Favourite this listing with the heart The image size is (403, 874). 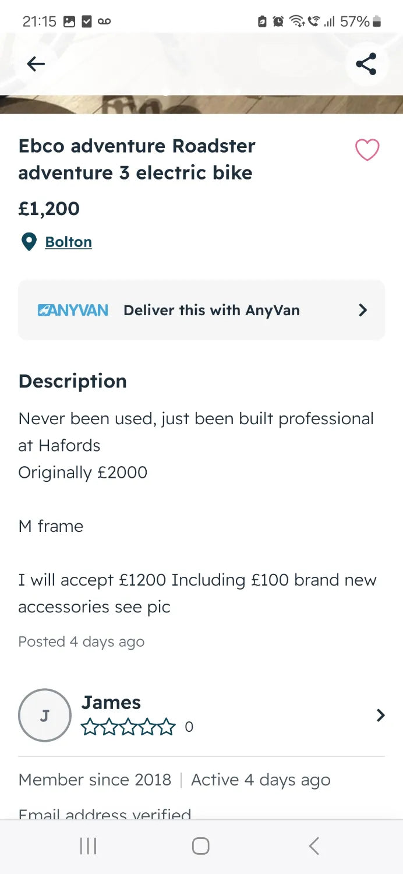tap(367, 150)
